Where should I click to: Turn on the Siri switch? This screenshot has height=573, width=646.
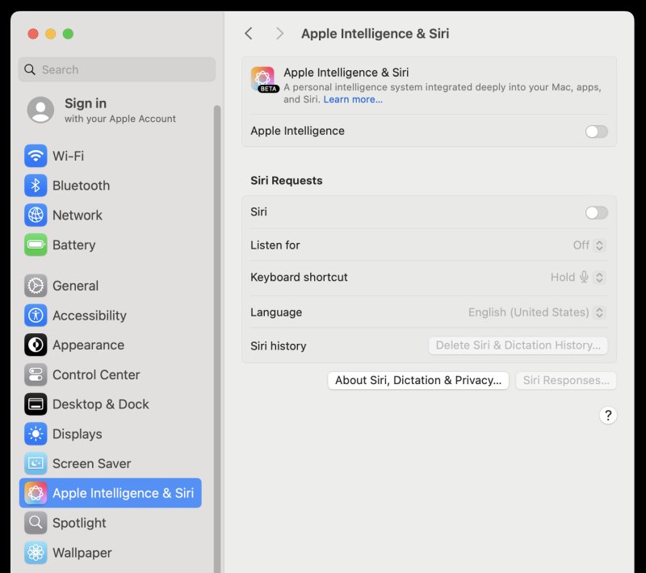(596, 212)
